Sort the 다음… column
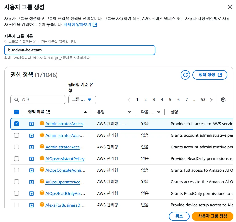 click(159, 112)
